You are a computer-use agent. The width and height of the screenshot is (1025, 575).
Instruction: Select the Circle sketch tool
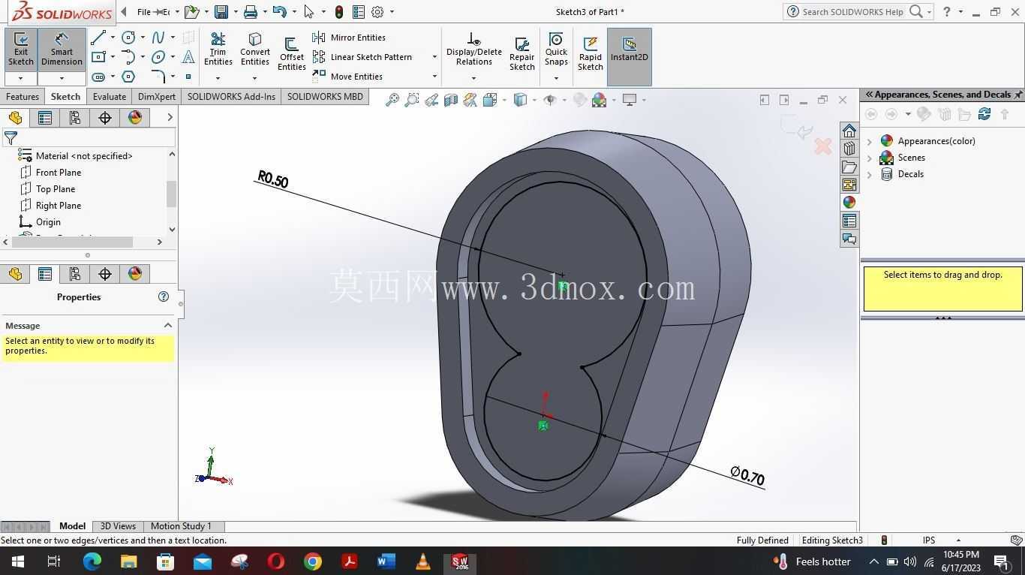pyautogui.click(x=128, y=38)
